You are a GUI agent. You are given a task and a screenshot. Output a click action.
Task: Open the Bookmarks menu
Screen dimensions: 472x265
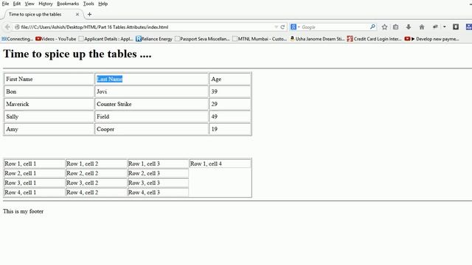[x=68, y=4]
